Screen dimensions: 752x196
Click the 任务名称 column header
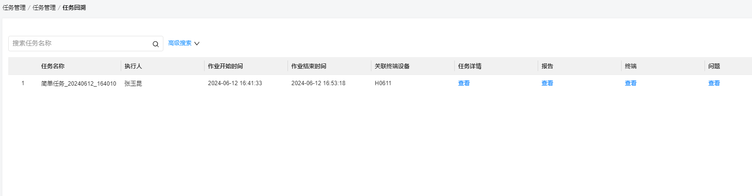53,66
